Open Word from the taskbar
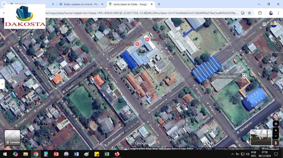Screen dimensions: 283x158 pos(76,154)
